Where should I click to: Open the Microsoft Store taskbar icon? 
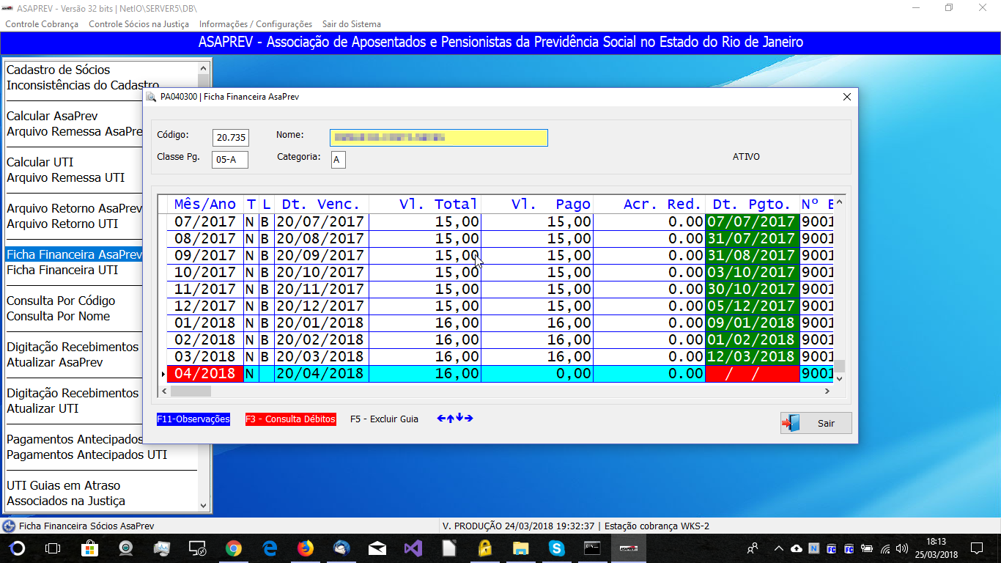coord(89,548)
